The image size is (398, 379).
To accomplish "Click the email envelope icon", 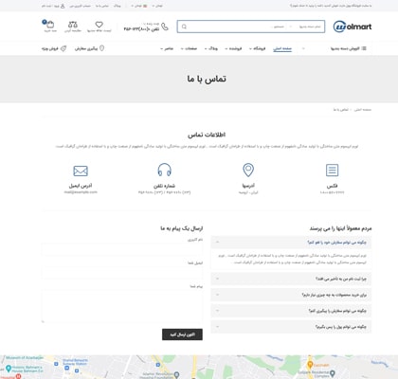I will pos(81,171).
